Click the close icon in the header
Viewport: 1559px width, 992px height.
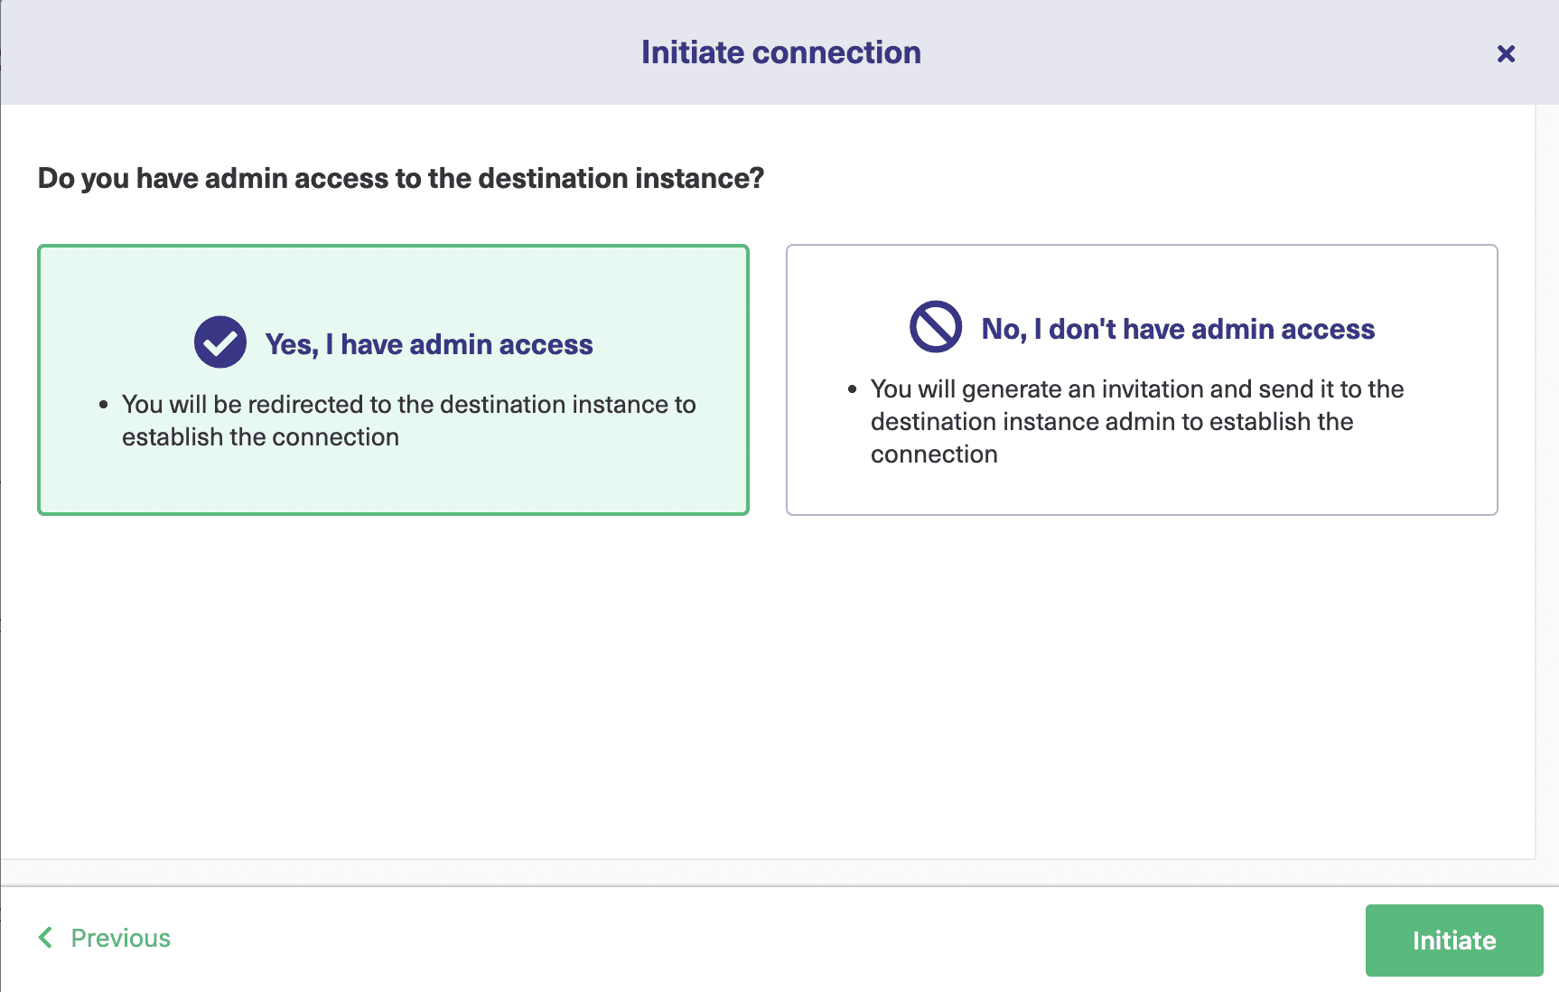pyautogui.click(x=1506, y=53)
